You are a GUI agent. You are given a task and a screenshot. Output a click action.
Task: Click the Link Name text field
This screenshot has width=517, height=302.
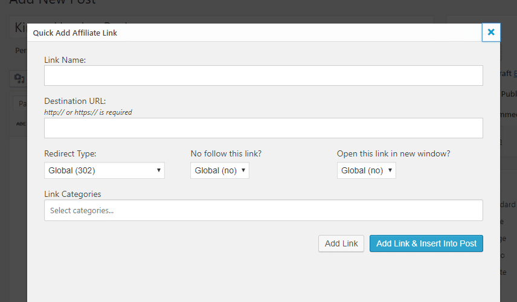[x=263, y=75]
